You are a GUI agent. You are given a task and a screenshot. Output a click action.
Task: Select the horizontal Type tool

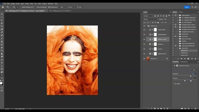click(x=2, y=63)
